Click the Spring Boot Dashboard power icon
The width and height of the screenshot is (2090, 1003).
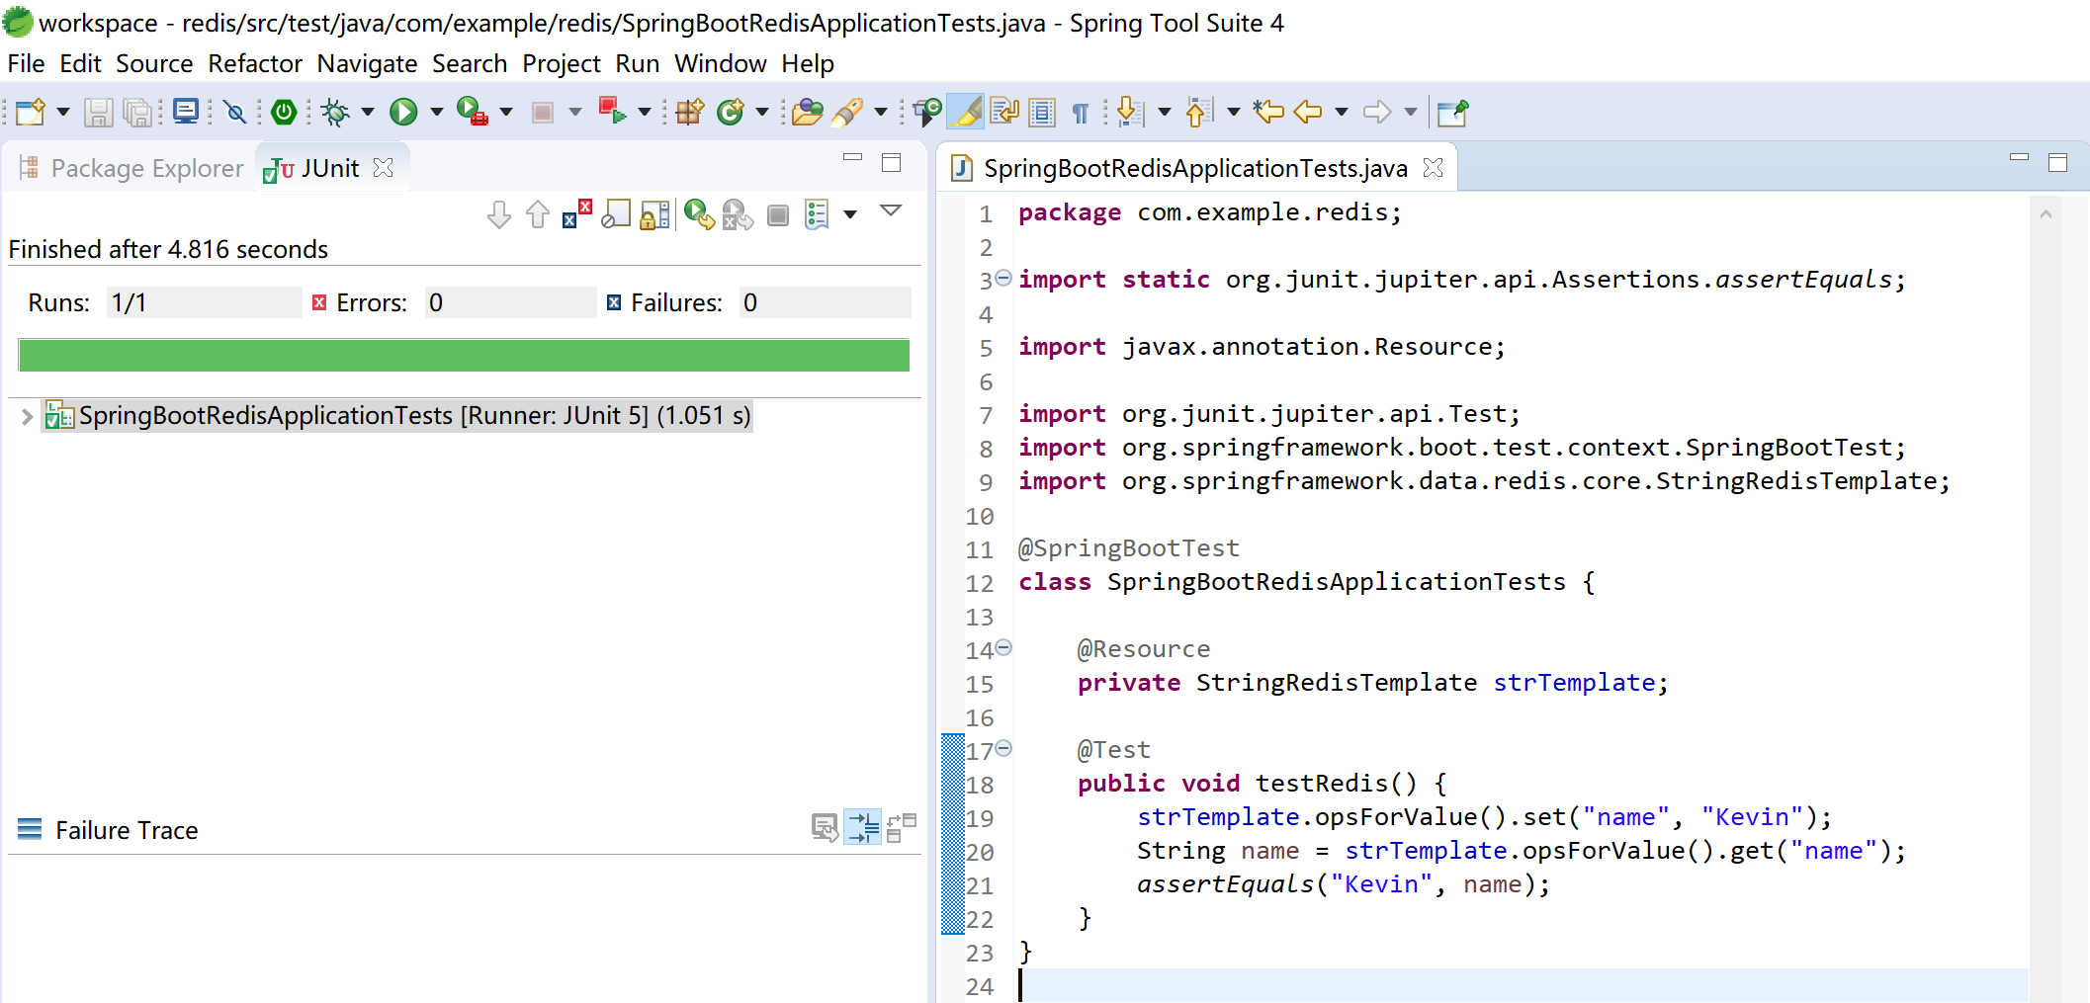point(284,113)
